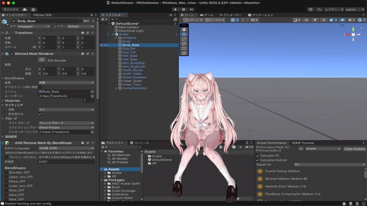Click the Clear Avatars button

pos(354,149)
